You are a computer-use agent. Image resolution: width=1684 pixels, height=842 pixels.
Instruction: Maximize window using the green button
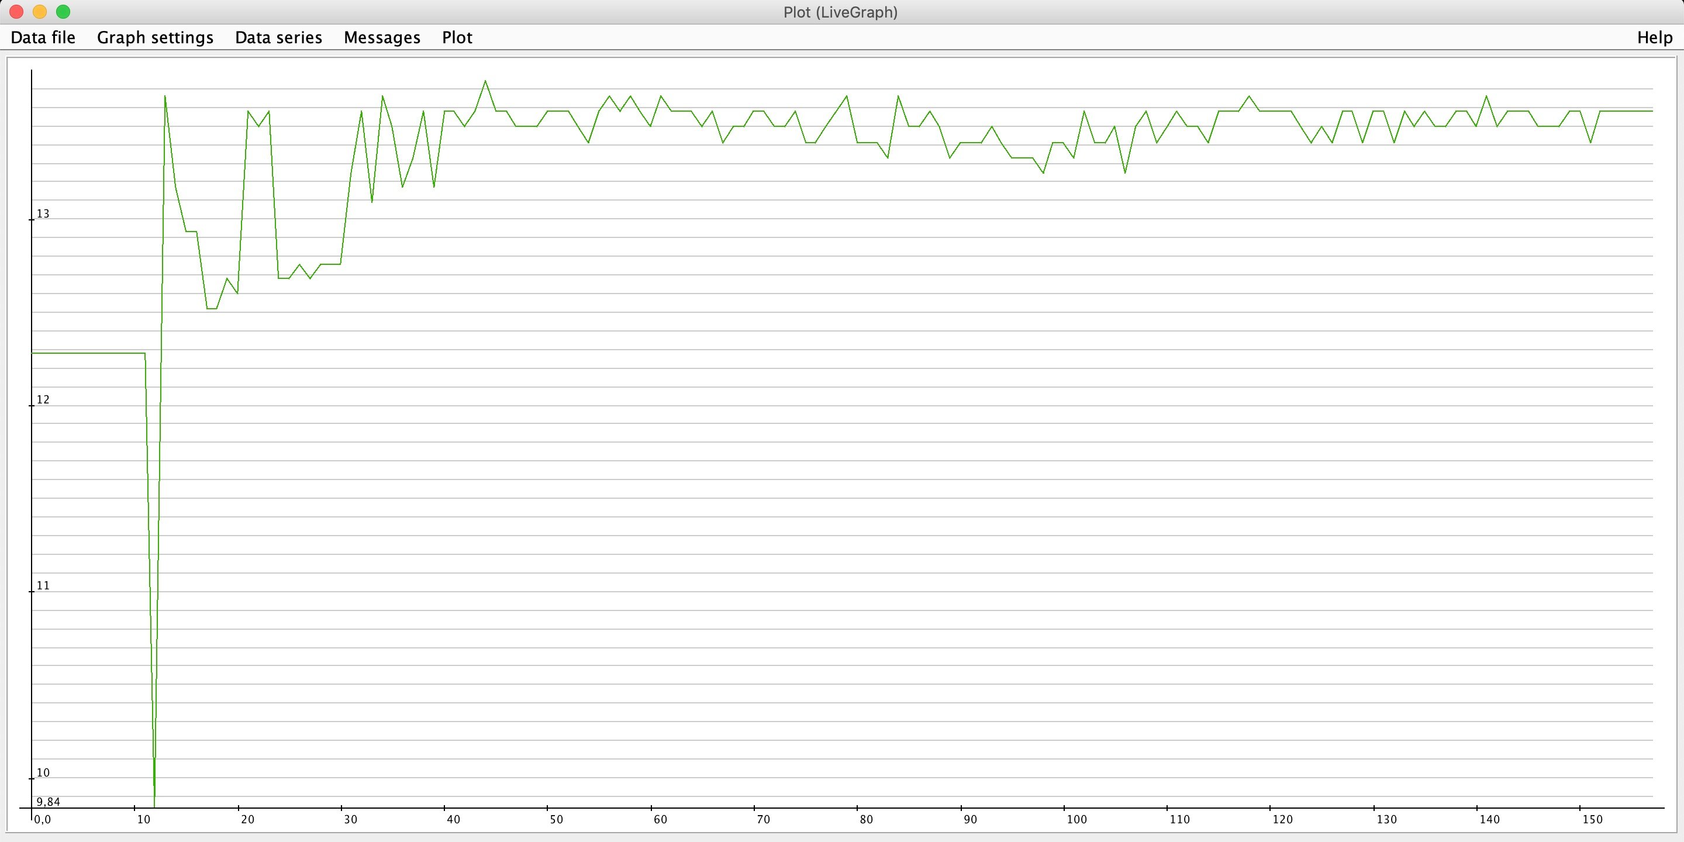click(x=63, y=12)
